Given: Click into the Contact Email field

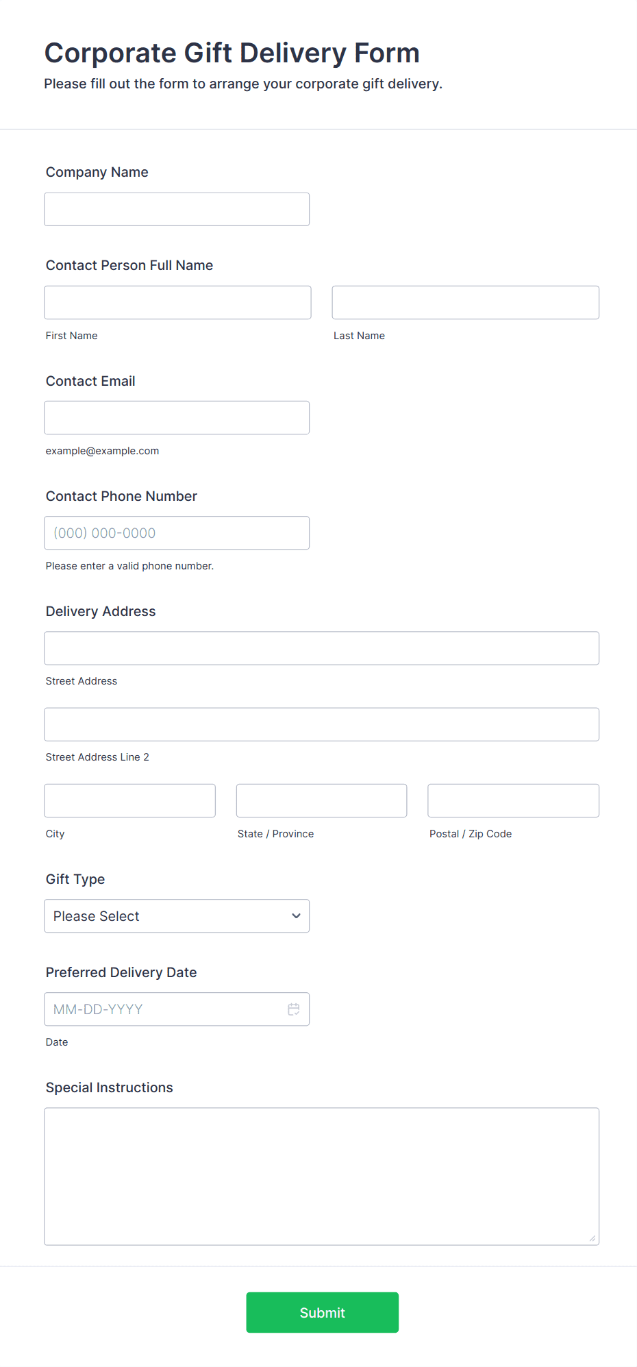Looking at the screenshot, I should tap(176, 418).
